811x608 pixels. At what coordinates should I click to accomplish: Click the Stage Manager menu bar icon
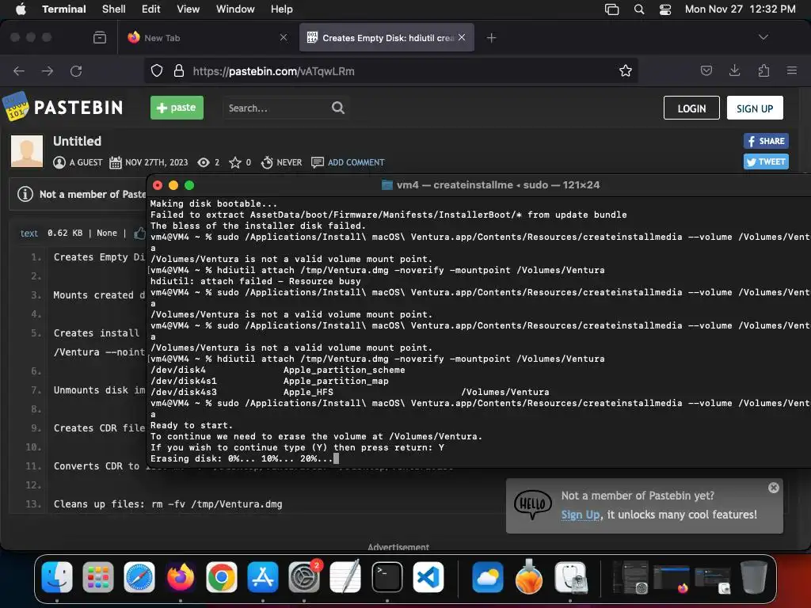click(612, 9)
